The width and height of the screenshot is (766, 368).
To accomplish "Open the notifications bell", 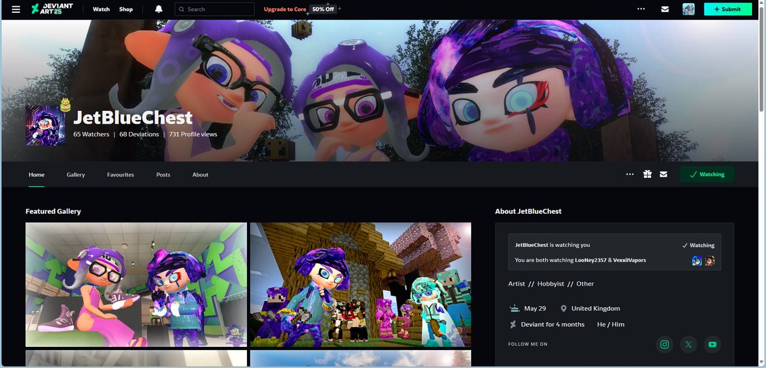I will (x=158, y=10).
